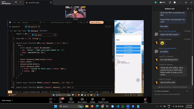Open the Selection menu in the editor
Image resolution: width=194 pixels, height=109 pixels.
click(x=25, y=22)
